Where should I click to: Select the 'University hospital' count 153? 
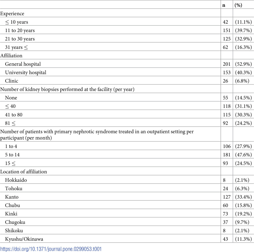(x=227, y=72)
